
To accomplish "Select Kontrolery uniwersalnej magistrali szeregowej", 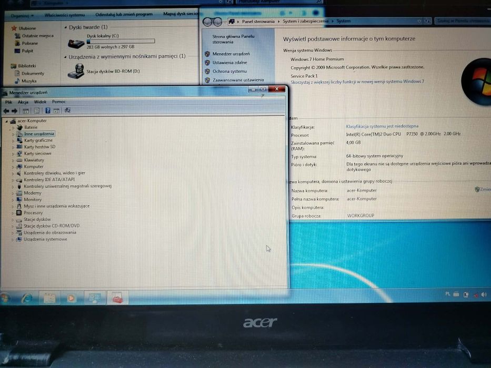I will pos(68,186).
